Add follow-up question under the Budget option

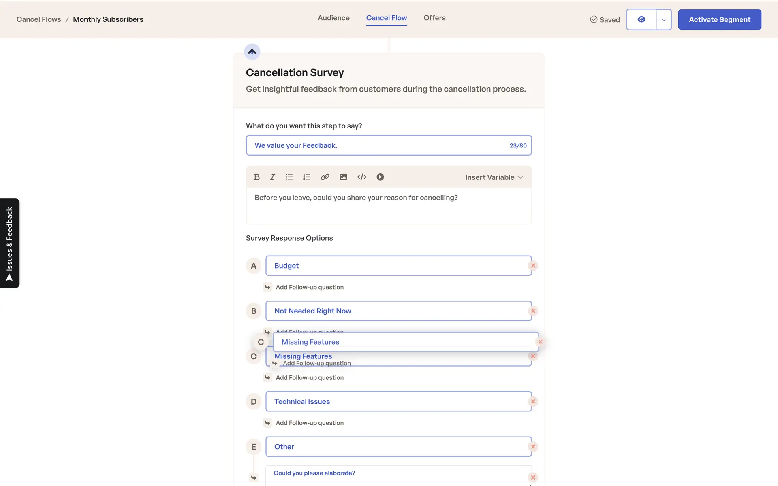pyautogui.click(x=309, y=287)
